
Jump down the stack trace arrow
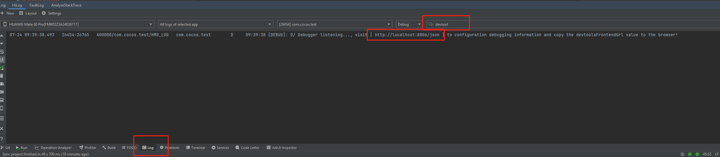2,44
